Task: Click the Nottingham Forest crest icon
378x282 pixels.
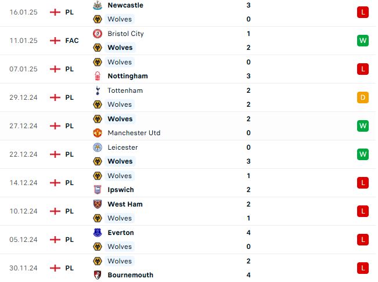Action: point(98,76)
